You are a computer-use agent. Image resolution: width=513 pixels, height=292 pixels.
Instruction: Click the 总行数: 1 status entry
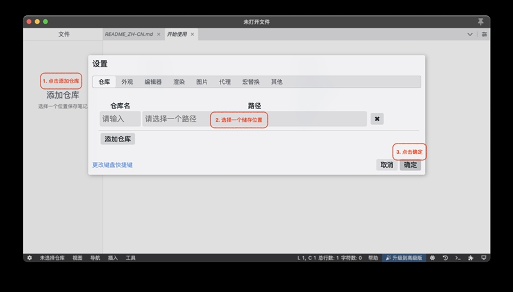328,258
